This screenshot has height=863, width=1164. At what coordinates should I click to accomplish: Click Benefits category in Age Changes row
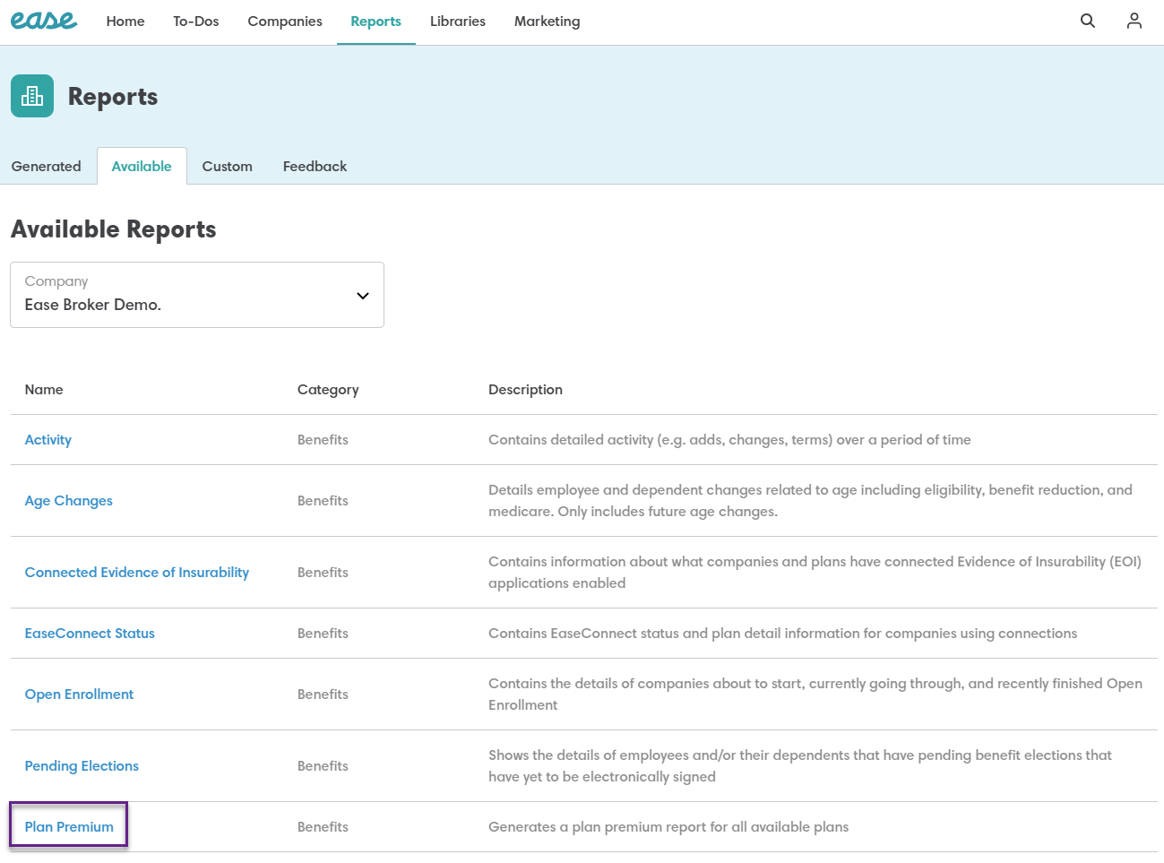point(323,501)
